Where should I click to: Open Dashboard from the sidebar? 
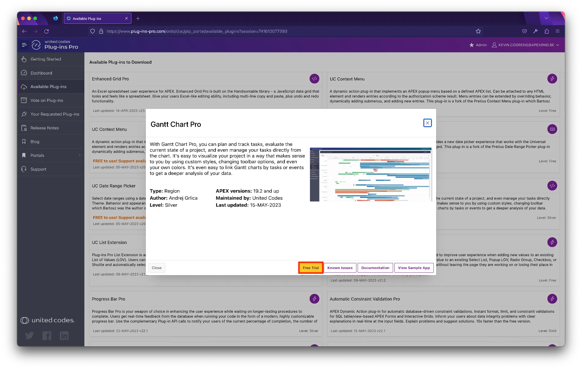tap(41, 73)
